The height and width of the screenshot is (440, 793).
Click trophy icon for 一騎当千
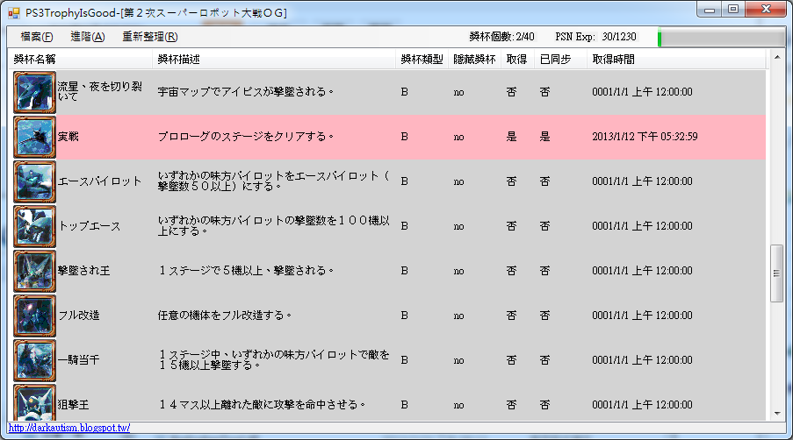[x=34, y=360]
